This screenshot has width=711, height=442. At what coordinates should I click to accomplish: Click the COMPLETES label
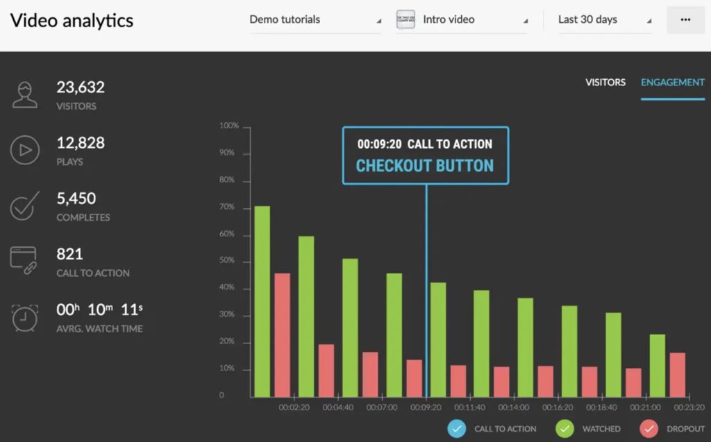tap(83, 218)
